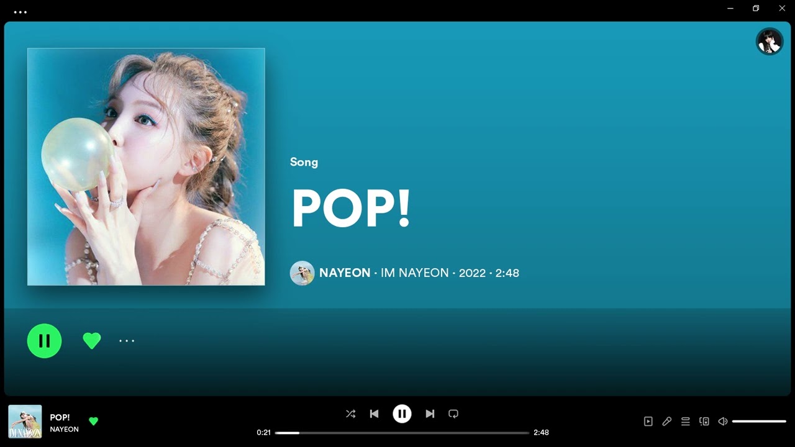Open the lyrics microphone icon
Viewport: 795px width, 447px height.
(666, 422)
